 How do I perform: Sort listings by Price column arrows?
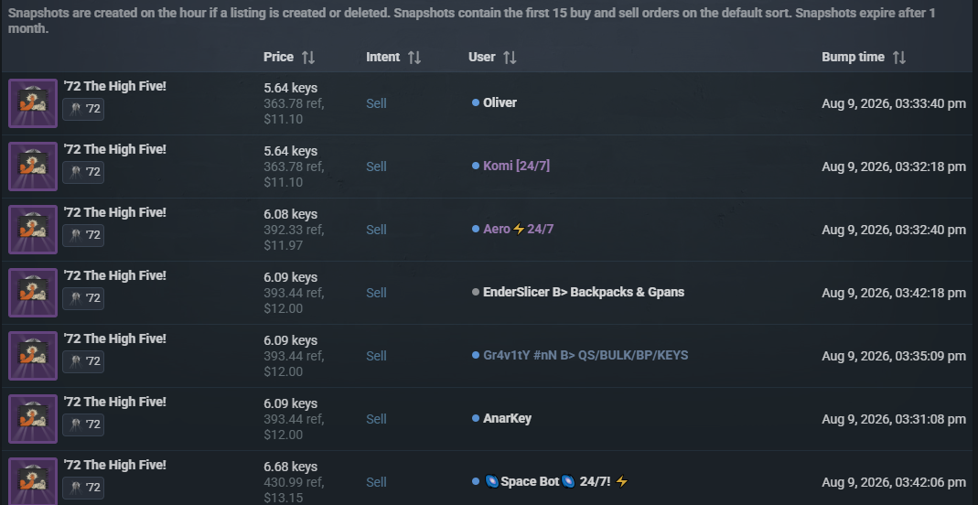(308, 58)
